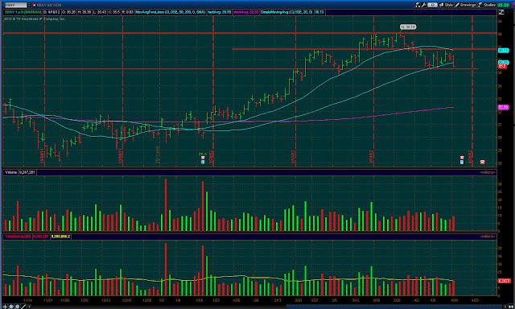Open the symbol selector dropdown arrow
This screenshot has height=309, width=515.
[x=29, y=5]
